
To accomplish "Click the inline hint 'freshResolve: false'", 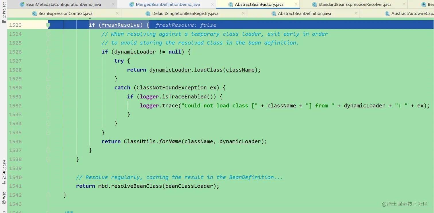I will 186,25.
